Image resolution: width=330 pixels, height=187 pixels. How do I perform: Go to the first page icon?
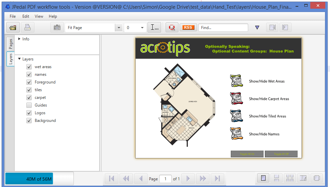coord(112,179)
